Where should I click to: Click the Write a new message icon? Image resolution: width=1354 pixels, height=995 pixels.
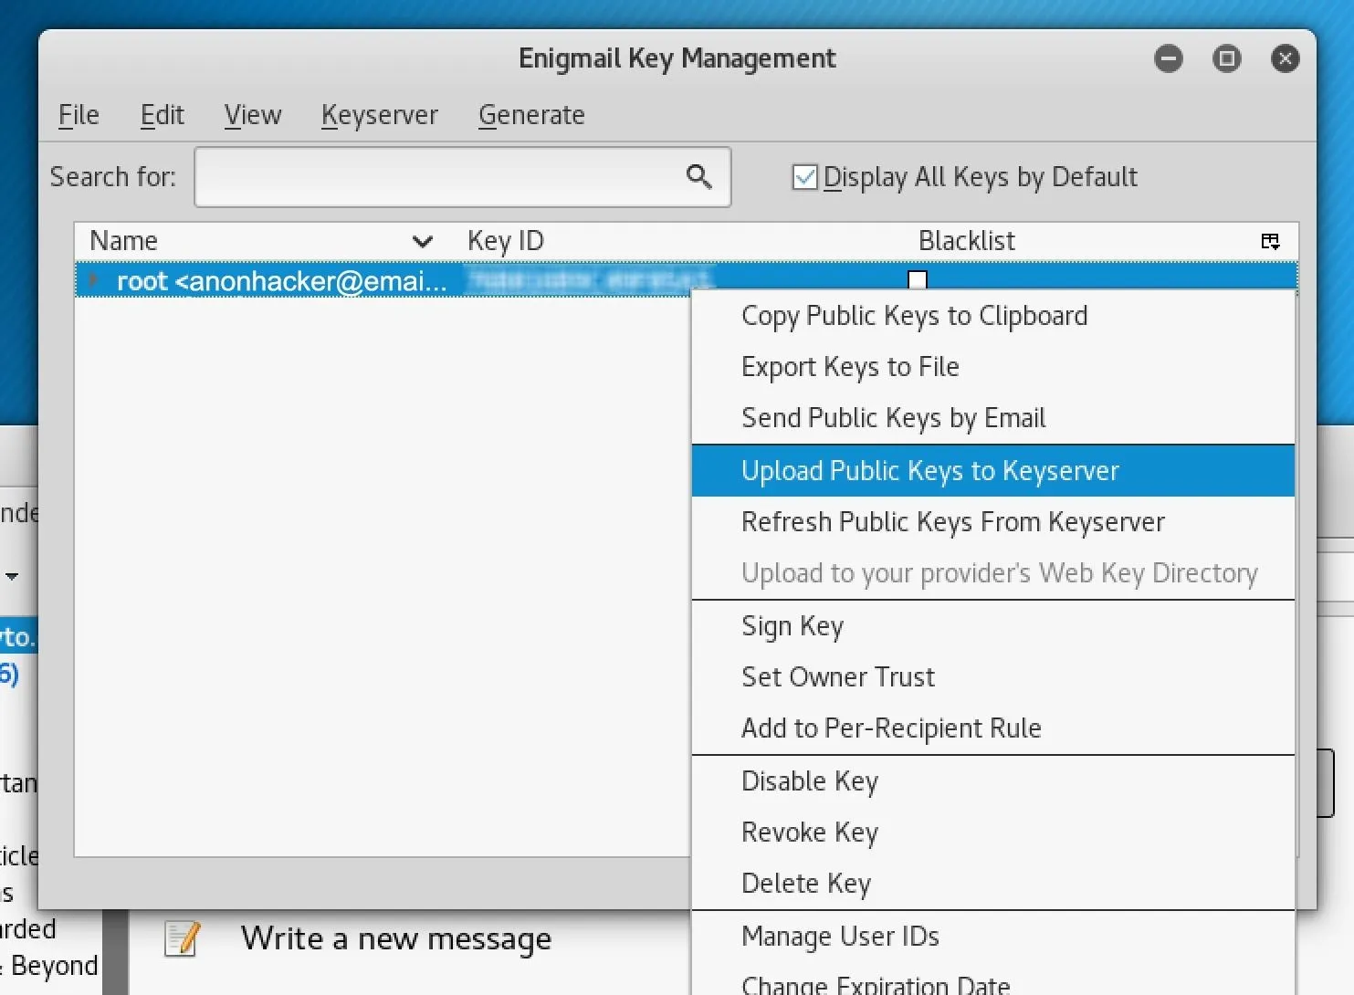(182, 938)
